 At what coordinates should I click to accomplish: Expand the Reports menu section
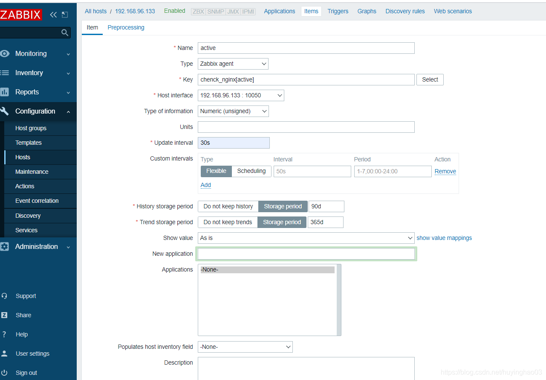coord(68,93)
